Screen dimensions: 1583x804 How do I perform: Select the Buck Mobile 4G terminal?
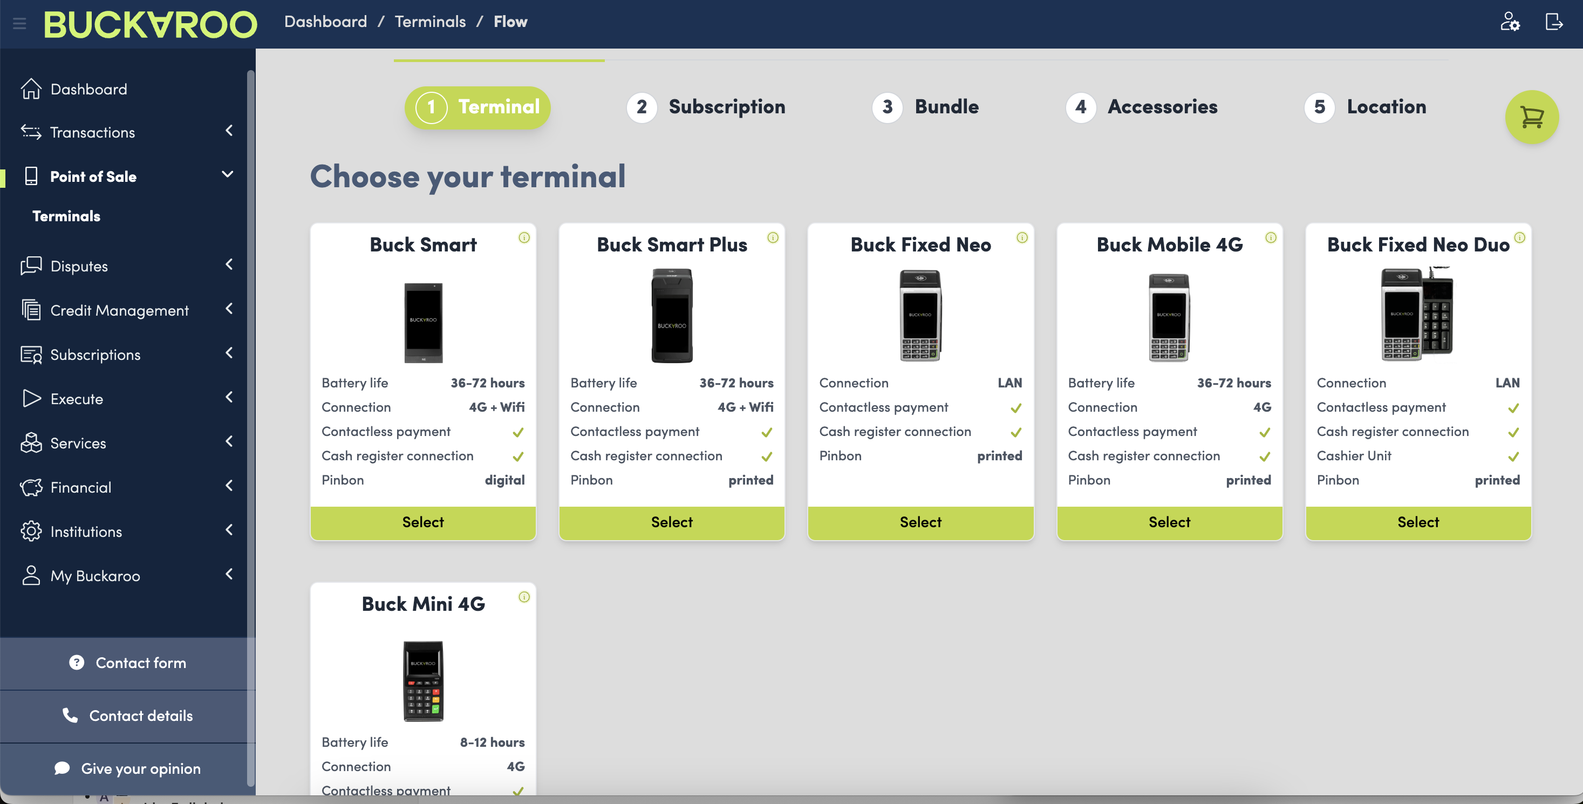[x=1169, y=523]
